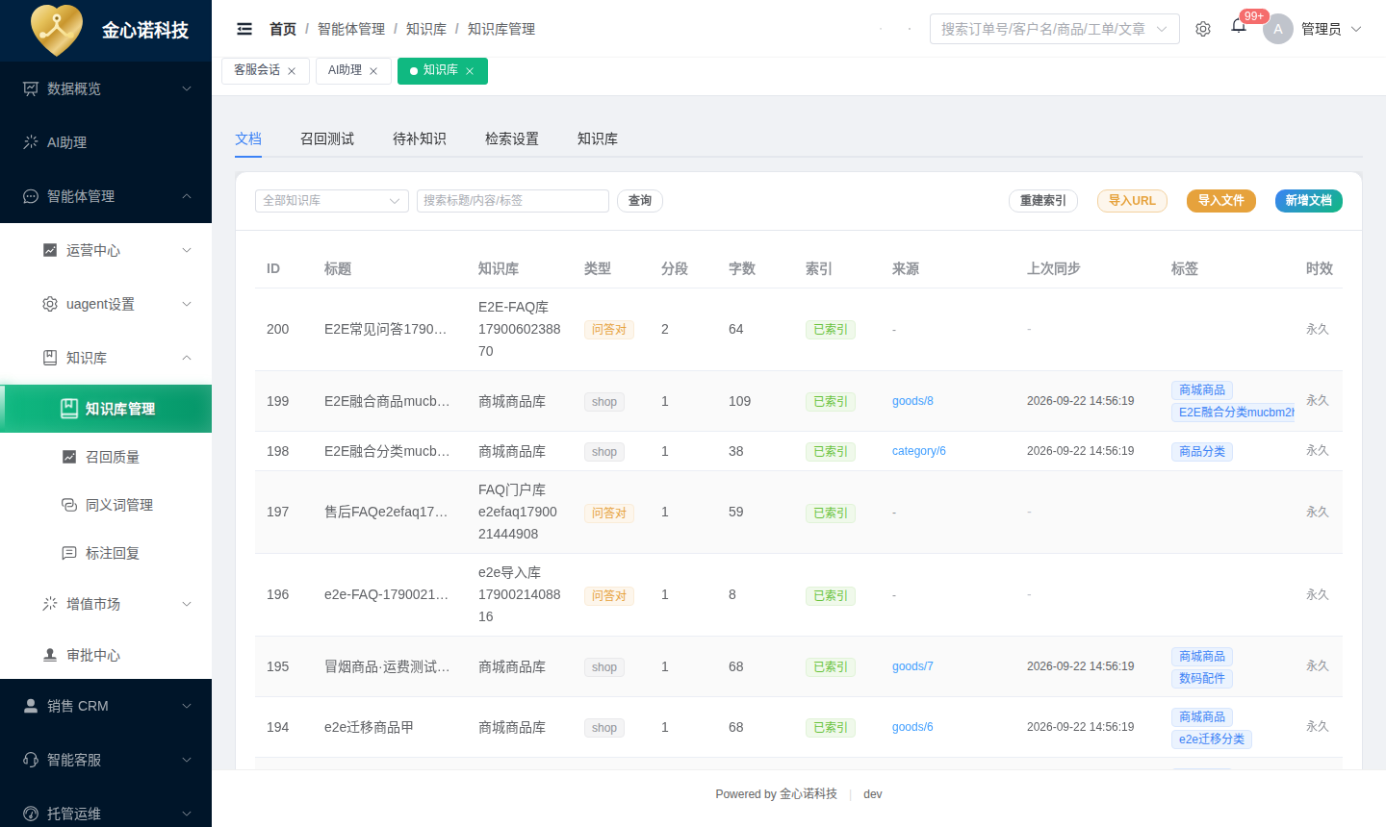1386x827 pixels.
Task: Collapse the 智能体管理 menu section
Action: [x=106, y=196]
